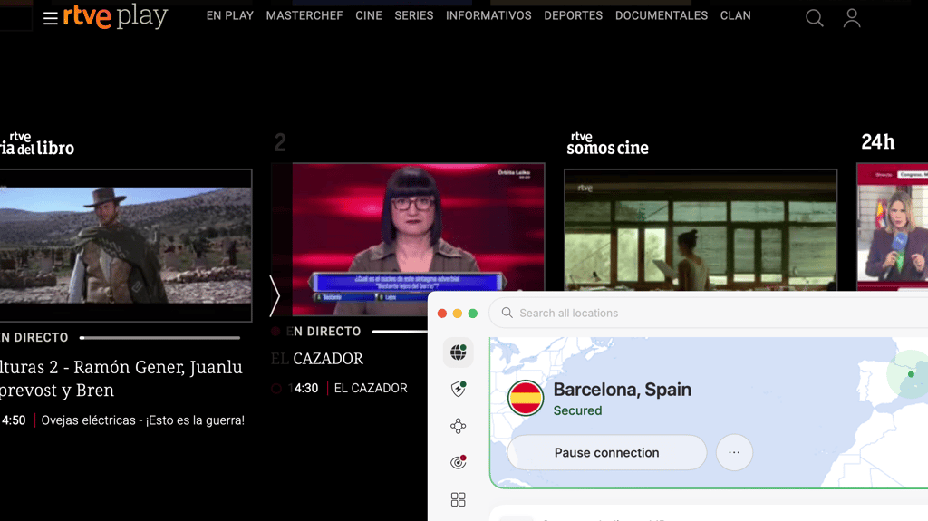The width and height of the screenshot is (928, 521).
Task: Open the rtve play hamburger menu
Action: (51, 18)
